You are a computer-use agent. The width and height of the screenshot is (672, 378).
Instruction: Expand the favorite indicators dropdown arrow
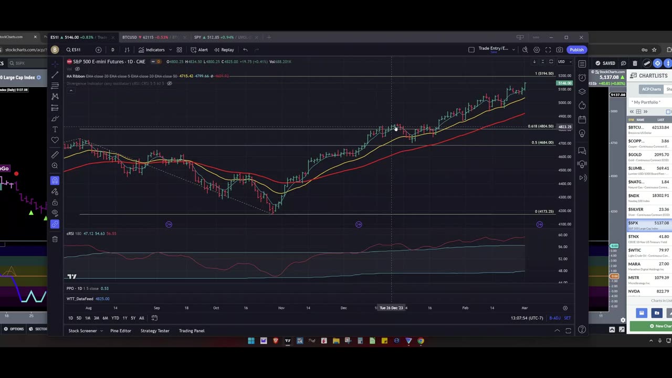pyautogui.click(x=170, y=50)
